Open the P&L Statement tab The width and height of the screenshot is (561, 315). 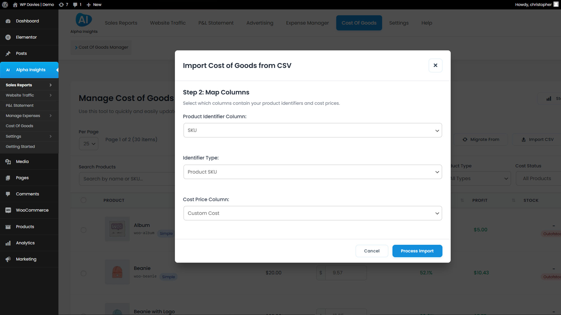(216, 23)
